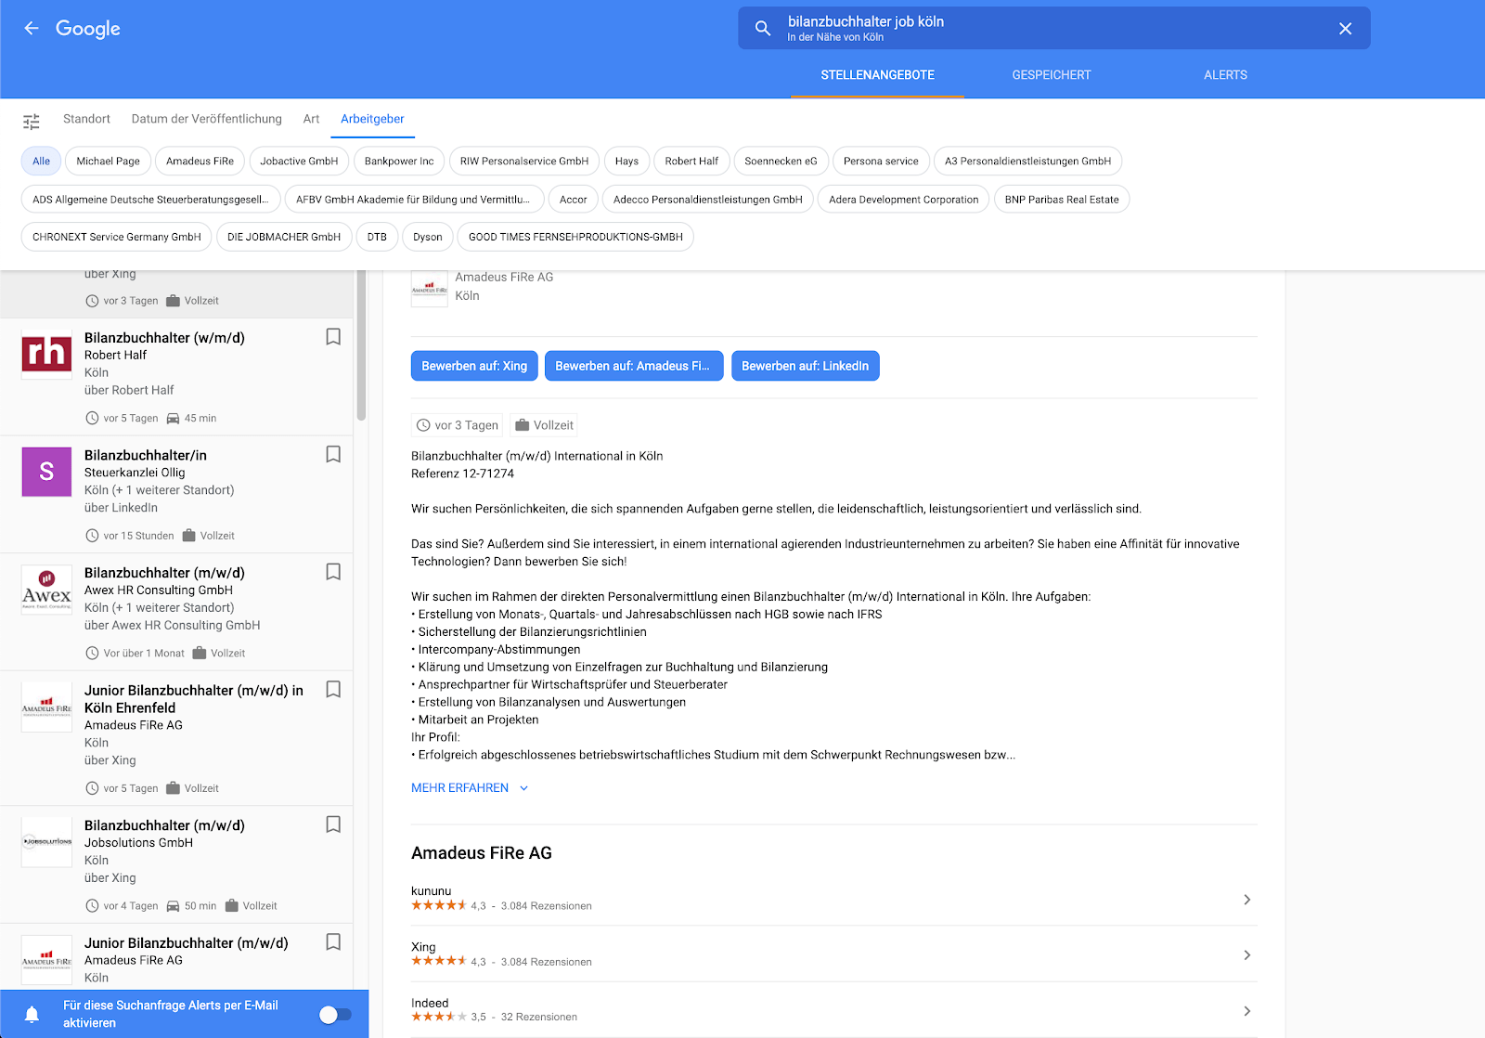The width and height of the screenshot is (1485, 1038).
Task: Select the Art filter tab
Action: (311, 119)
